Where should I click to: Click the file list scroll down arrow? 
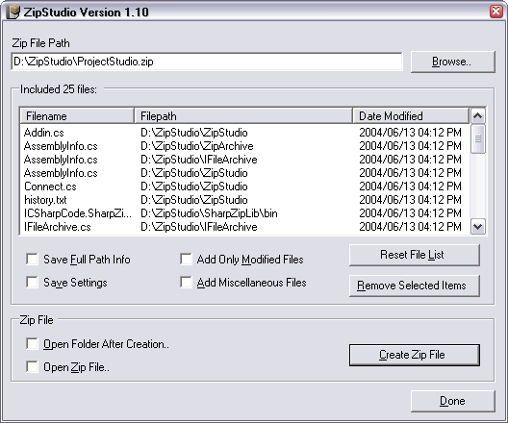click(x=478, y=226)
